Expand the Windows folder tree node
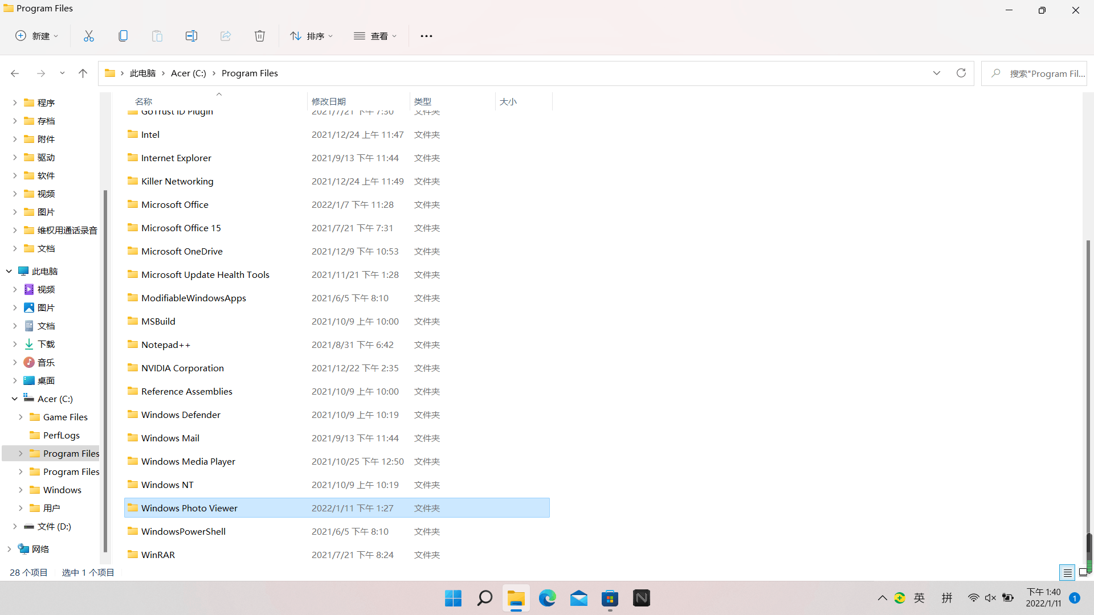Viewport: 1094px width, 615px height. pos(21,490)
